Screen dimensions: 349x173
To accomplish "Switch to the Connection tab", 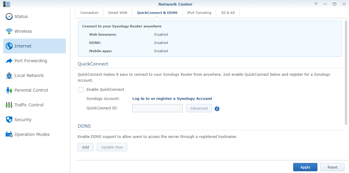I will tap(89, 13).
